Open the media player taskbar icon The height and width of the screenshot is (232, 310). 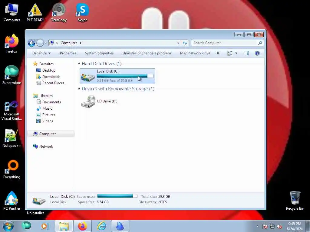[45, 226]
